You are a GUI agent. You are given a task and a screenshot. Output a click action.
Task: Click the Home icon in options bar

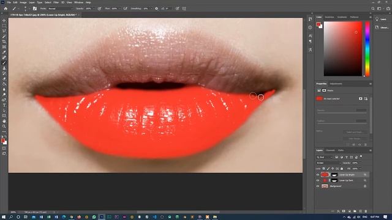(x=6, y=9)
